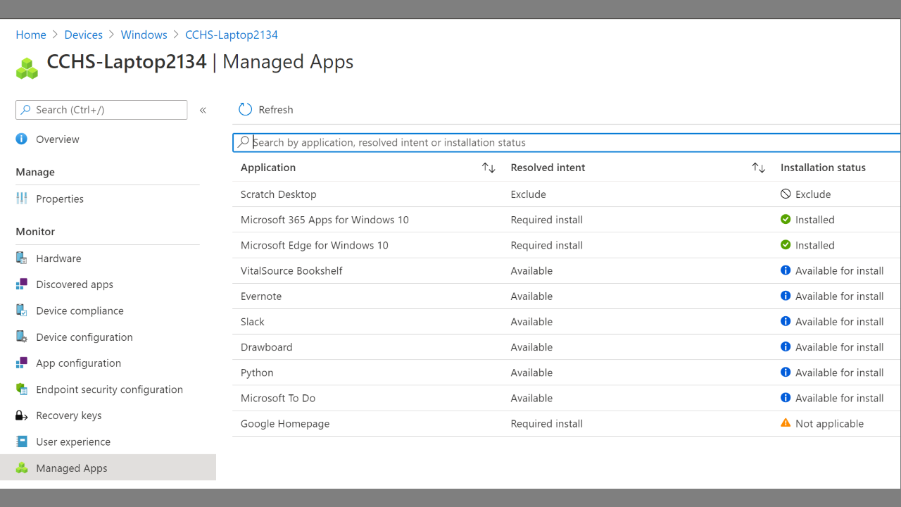Open the Windows breadcrumb link
Image resolution: width=901 pixels, height=507 pixels.
click(144, 35)
